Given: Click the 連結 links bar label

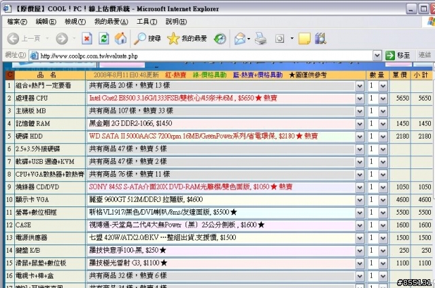Looking at the screenshot, I should pyautogui.click(x=424, y=55).
